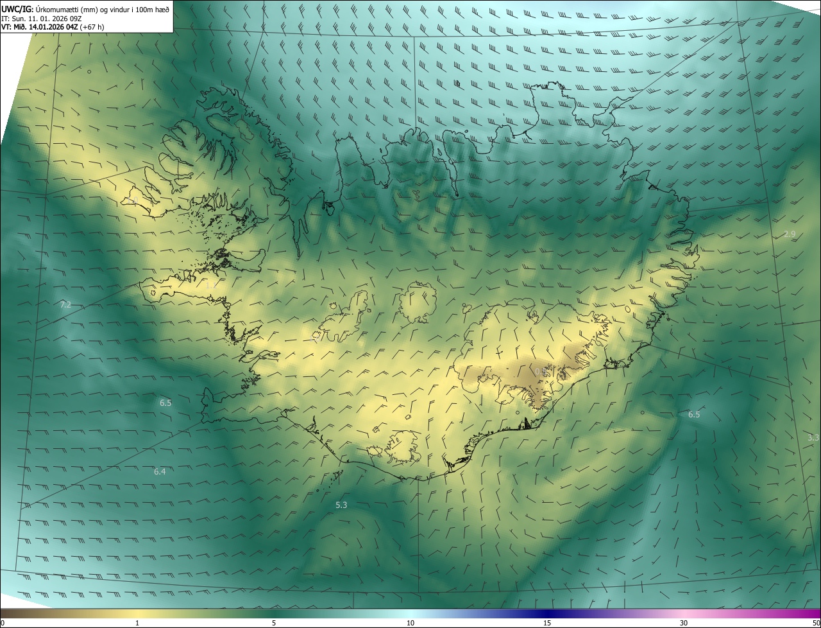Click the 0.9 value label over Vatnajökull

tap(541, 371)
